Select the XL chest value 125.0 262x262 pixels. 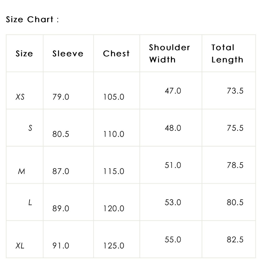coord(114,246)
